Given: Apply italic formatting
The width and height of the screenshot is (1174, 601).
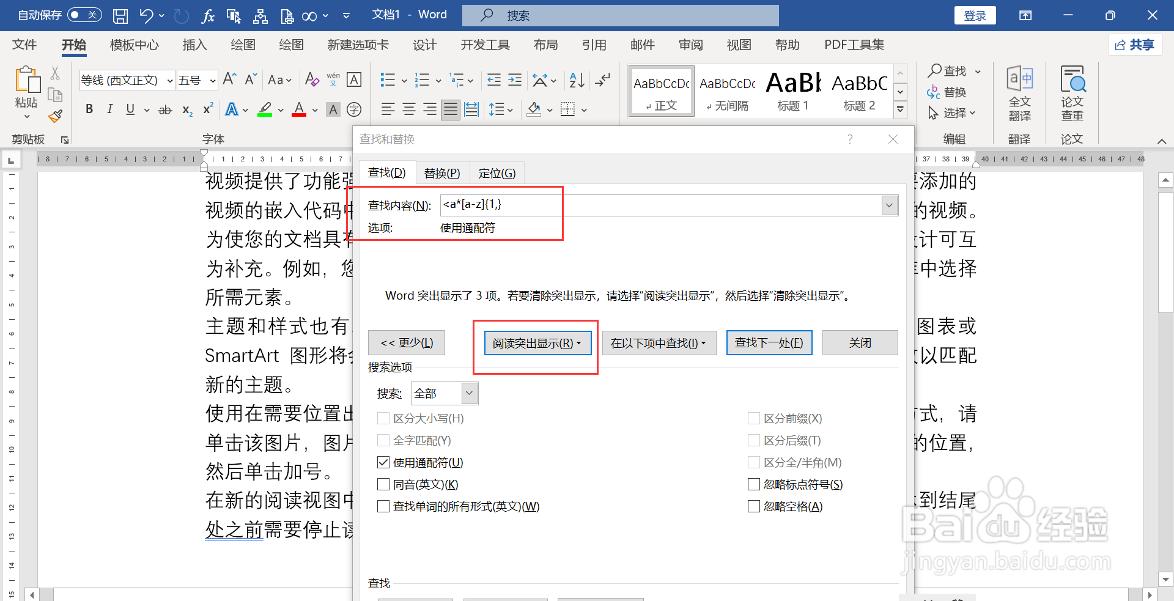Looking at the screenshot, I should [x=109, y=109].
